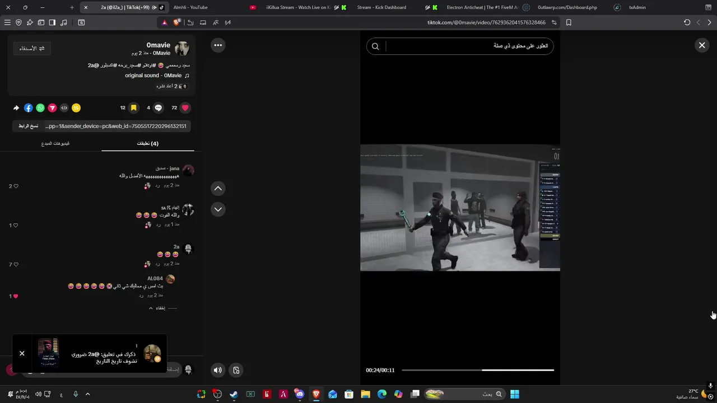Reload the page
This screenshot has width=717, height=403.
[687, 22]
